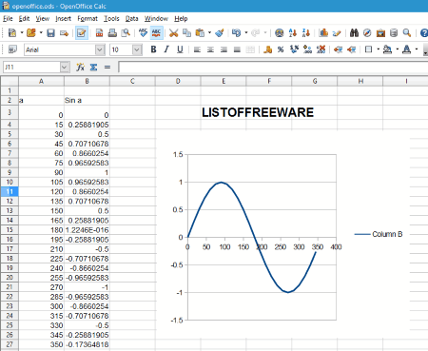Toggle Align Left
The image size is (428, 351).
(x=197, y=49)
